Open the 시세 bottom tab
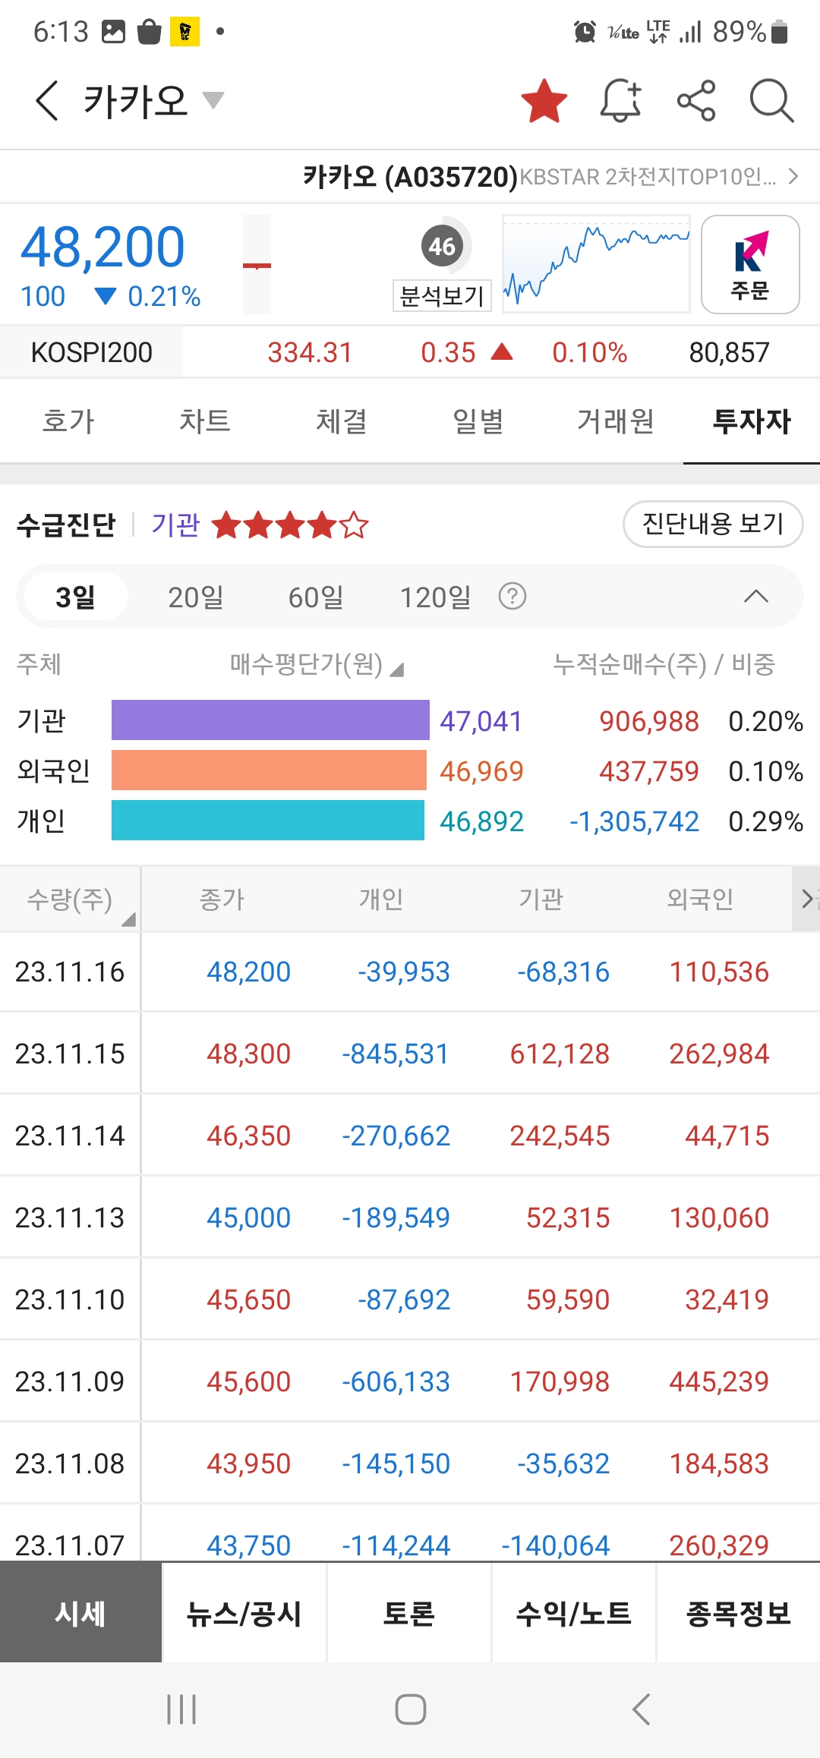Screen dimensions: 820x1758 (80, 1613)
